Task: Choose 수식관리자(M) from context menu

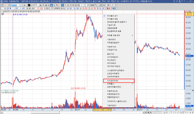Action: click(119, 81)
